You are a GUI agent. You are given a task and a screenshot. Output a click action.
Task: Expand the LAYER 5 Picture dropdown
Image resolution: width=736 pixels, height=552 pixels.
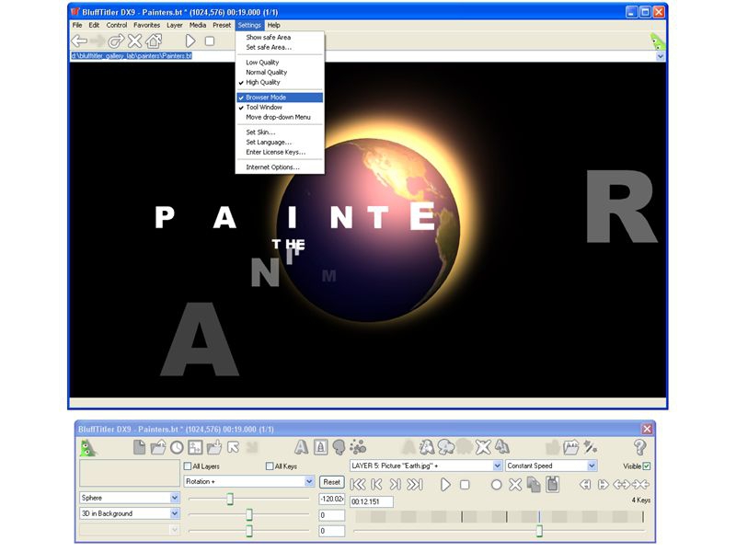pyautogui.click(x=497, y=466)
